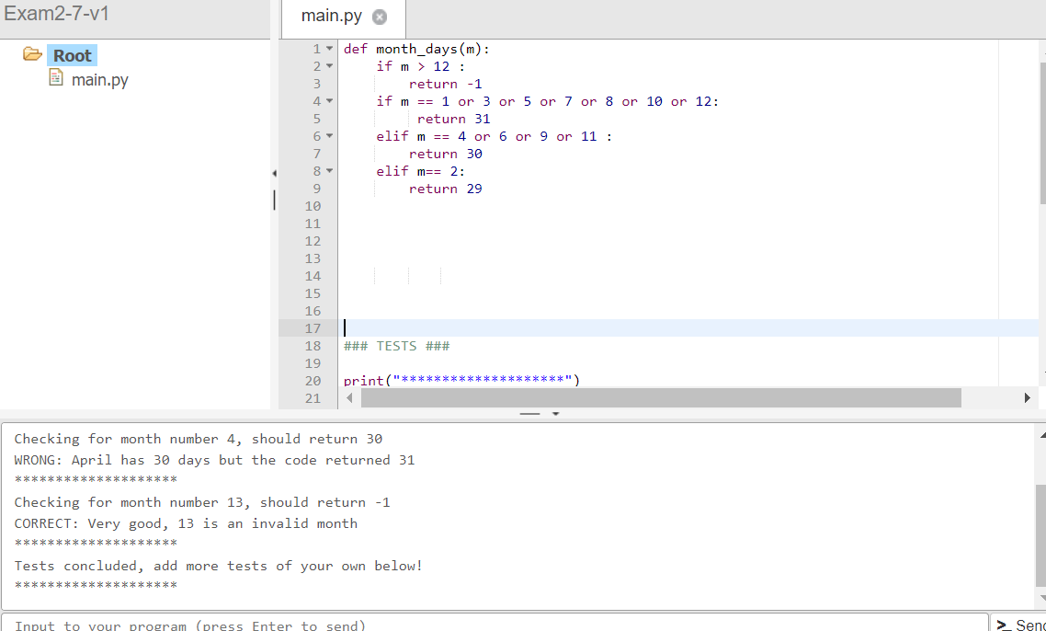Click the console scroll-up arrow
Image resolution: width=1046 pixels, height=631 pixels.
1041,435
